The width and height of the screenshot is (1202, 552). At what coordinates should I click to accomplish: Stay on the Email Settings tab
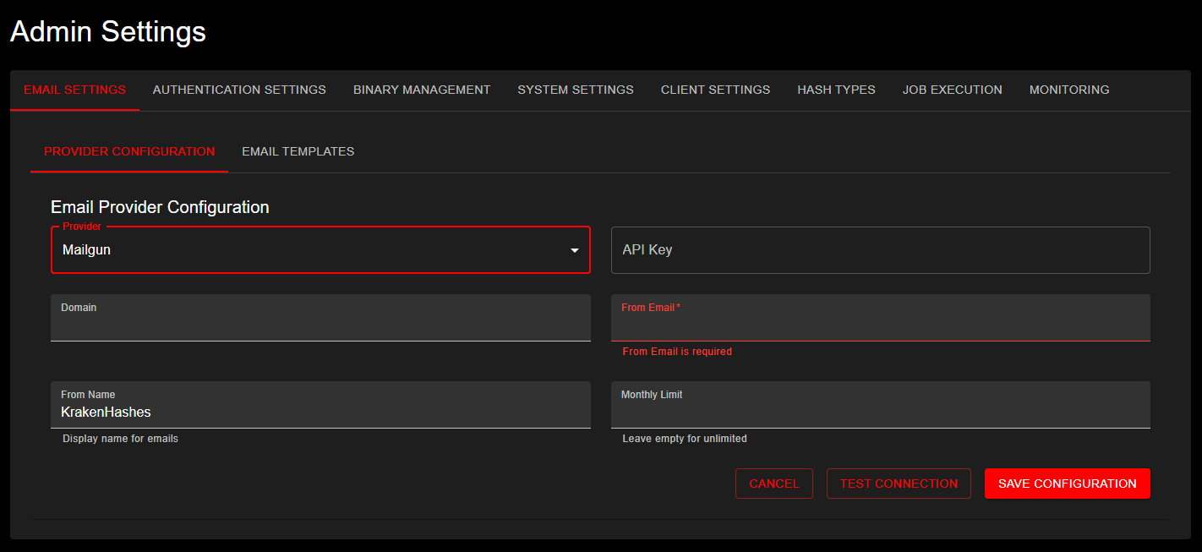point(74,90)
